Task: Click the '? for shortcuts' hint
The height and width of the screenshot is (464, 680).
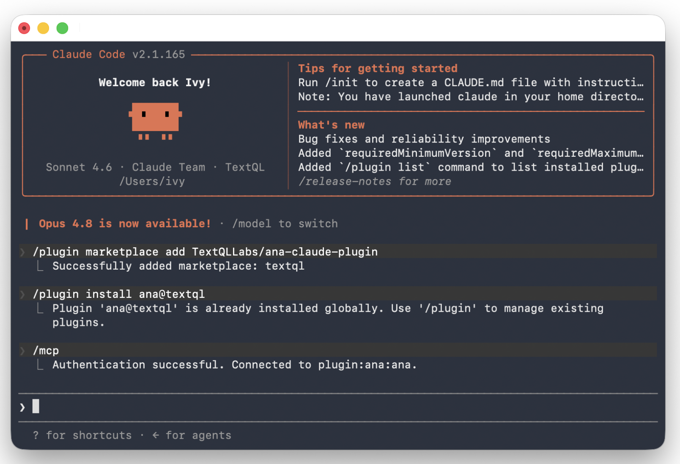Action: 82,435
